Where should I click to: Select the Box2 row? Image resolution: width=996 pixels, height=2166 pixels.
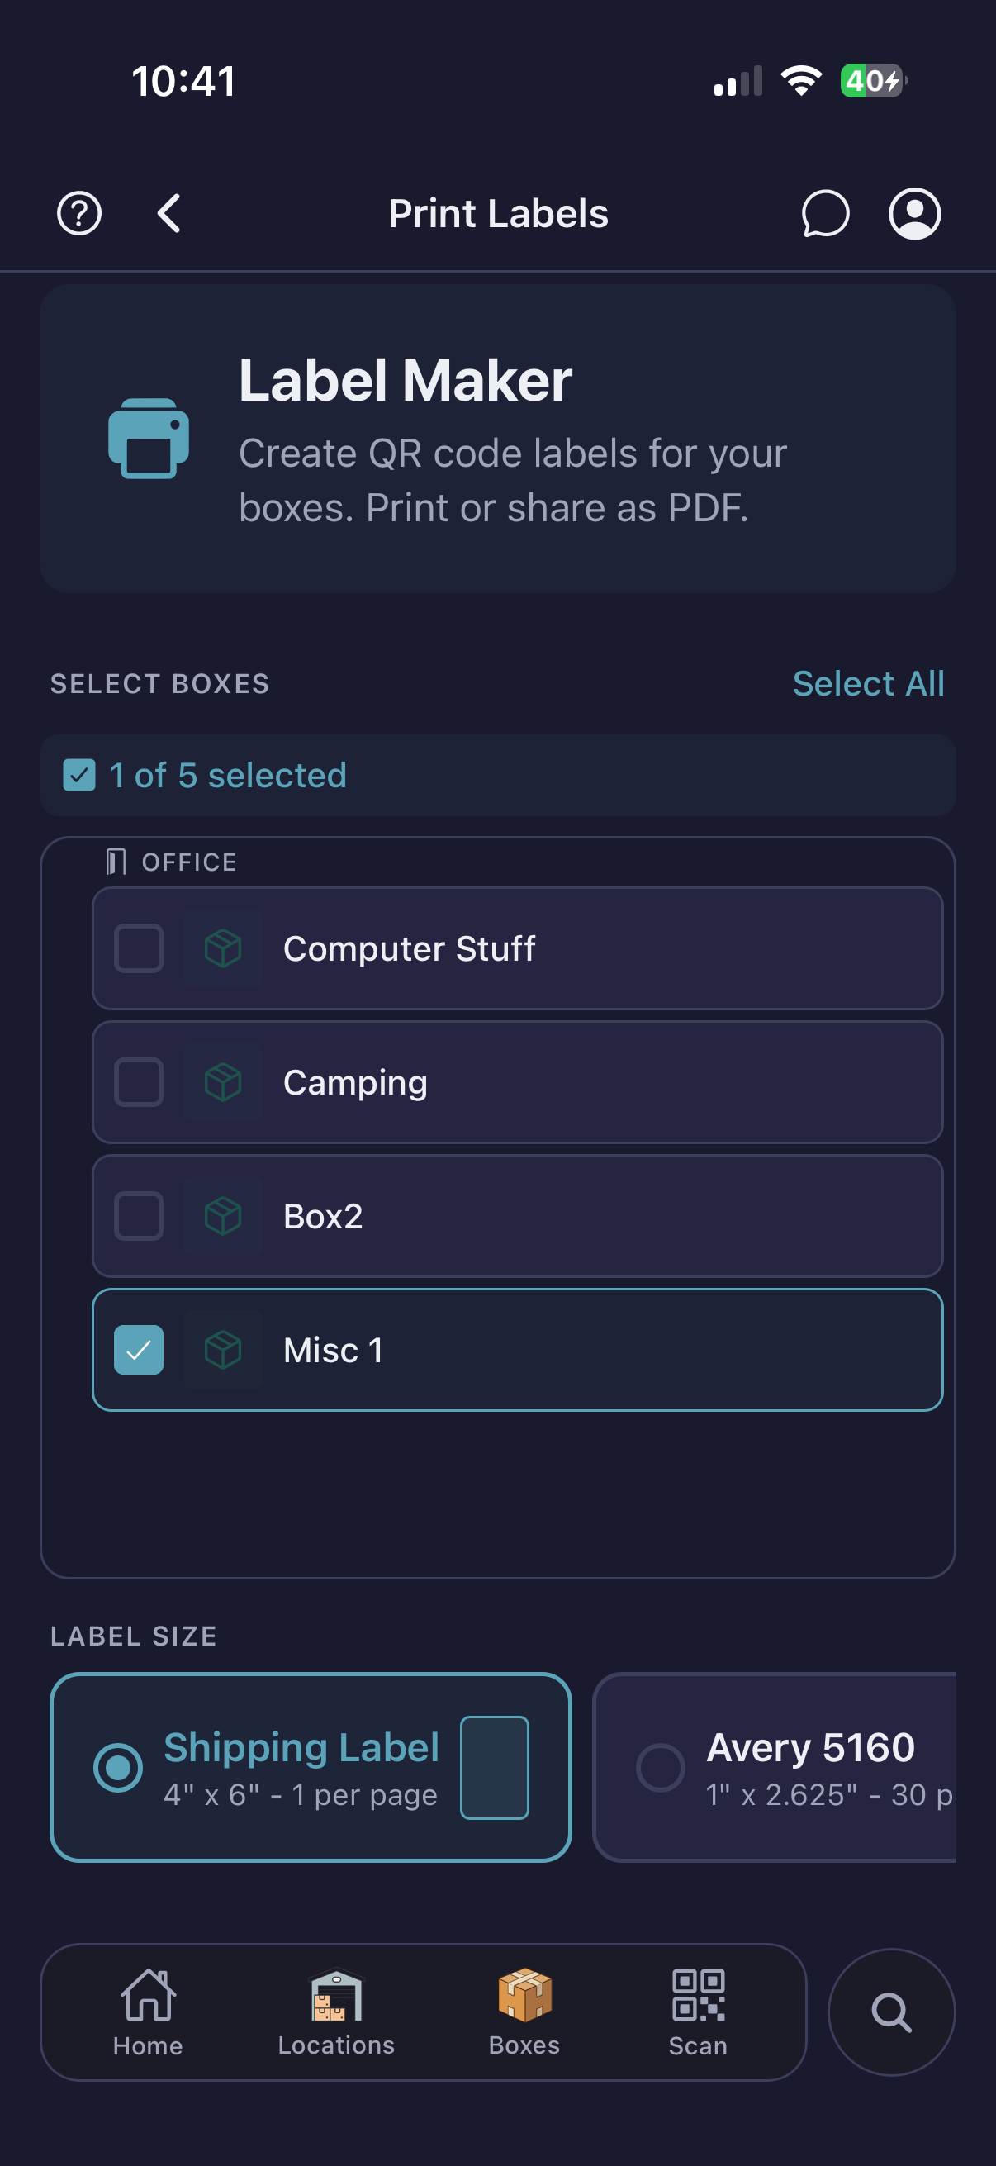click(517, 1216)
